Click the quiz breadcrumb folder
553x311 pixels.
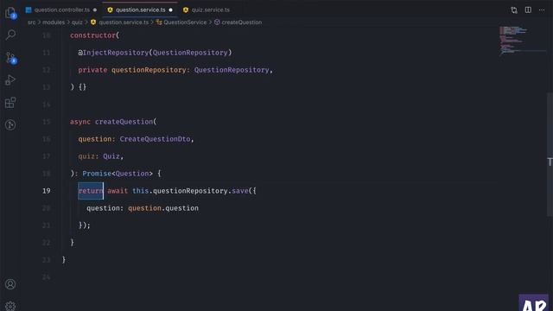[77, 22]
